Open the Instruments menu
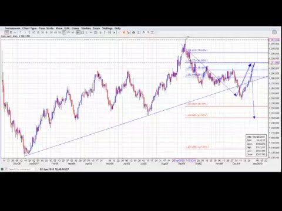Image resolution: width=282 pixels, height=211 pixels. [x=13, y=28]
